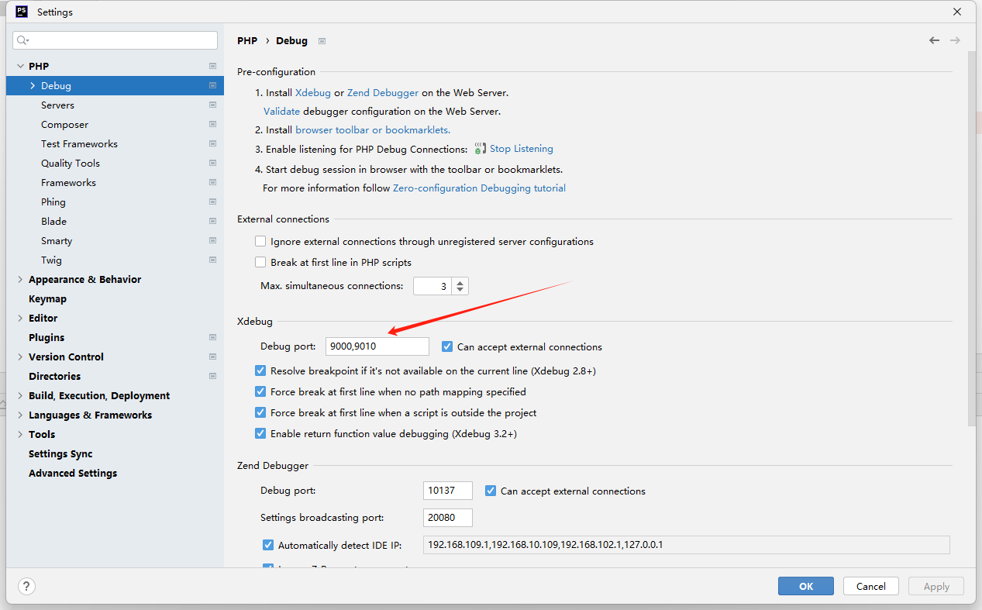Open the Zero-configuration Debugging tutorial link
This screenshot has height=610, width=982.
tap(479, 188)
